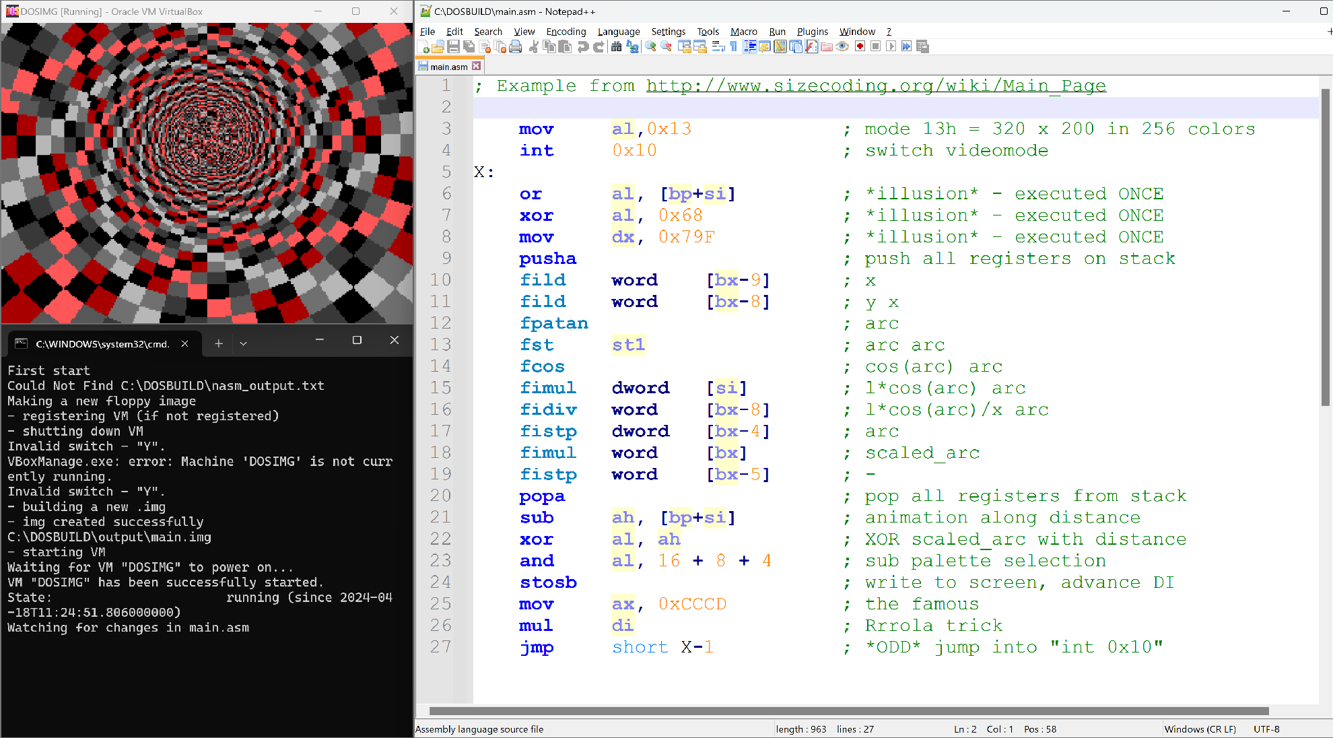Click the plus button in the cmd window
This screenshot has height=738, width=1333.
point(218,343)
